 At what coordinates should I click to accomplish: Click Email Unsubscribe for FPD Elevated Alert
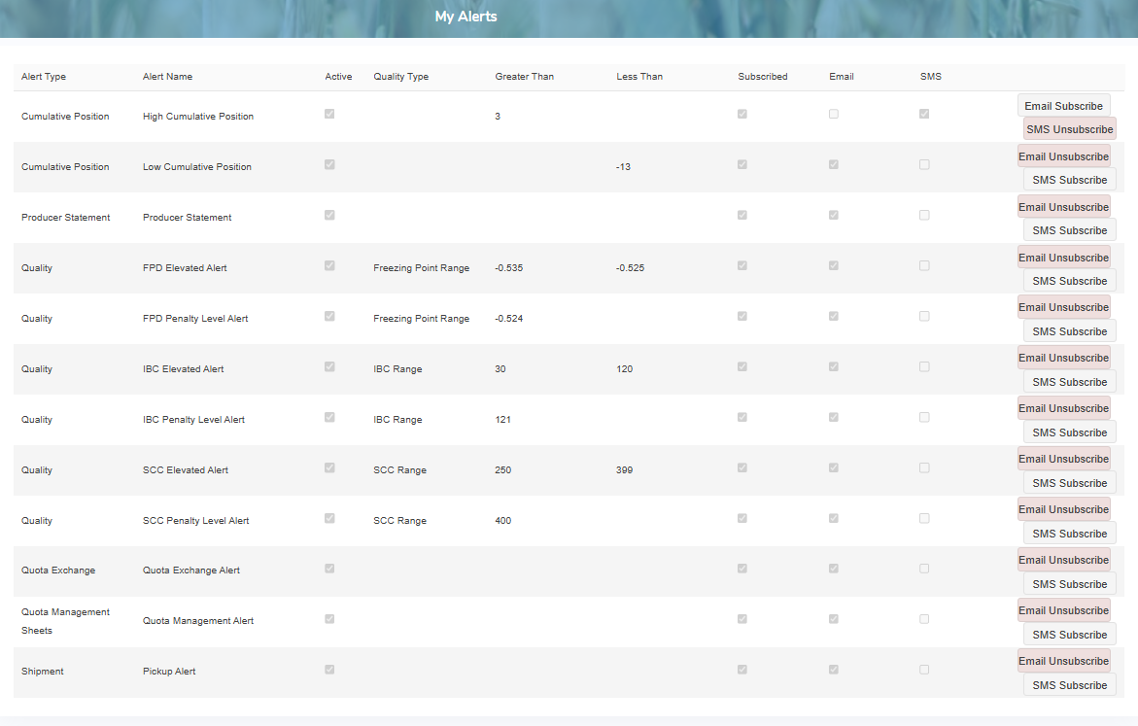click(x=1063, y=257)
